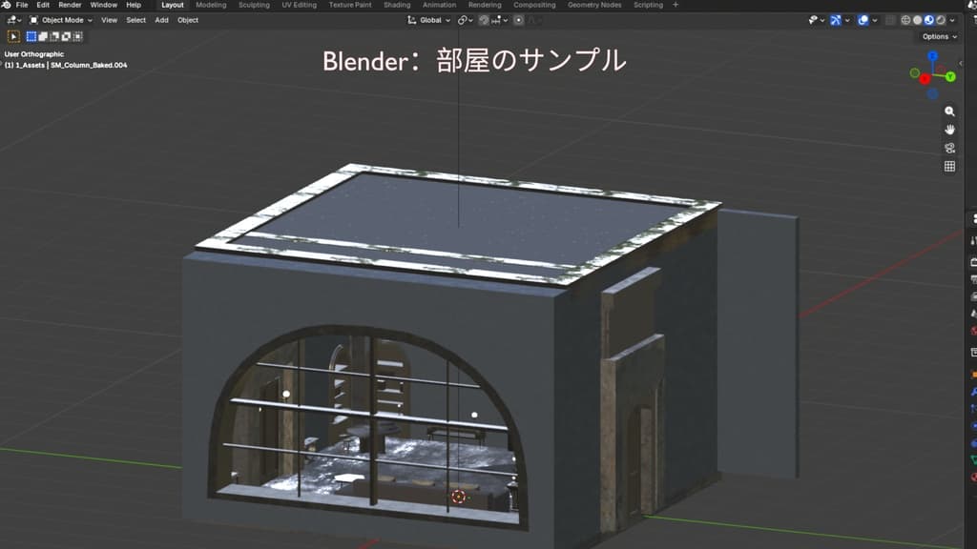Toggle viewport gizmos display
This screenshot has width=977, height=549.
[x=836, y=20]
